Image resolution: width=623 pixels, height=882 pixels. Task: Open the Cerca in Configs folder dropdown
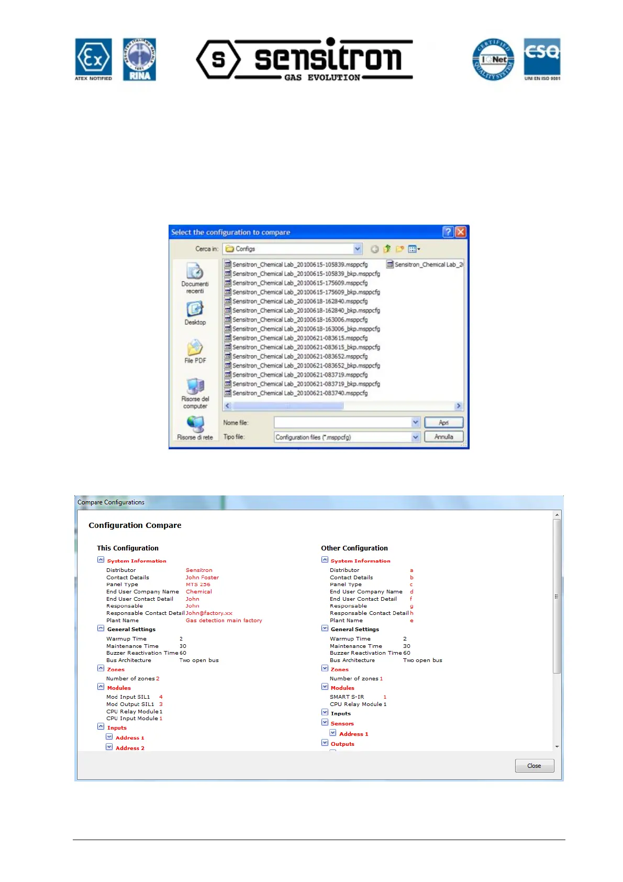tap(358, 249)
